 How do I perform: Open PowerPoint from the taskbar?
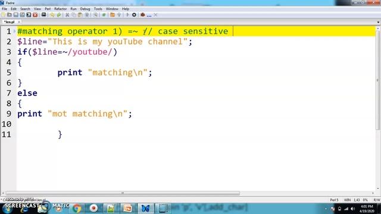[x=127, y=208]
